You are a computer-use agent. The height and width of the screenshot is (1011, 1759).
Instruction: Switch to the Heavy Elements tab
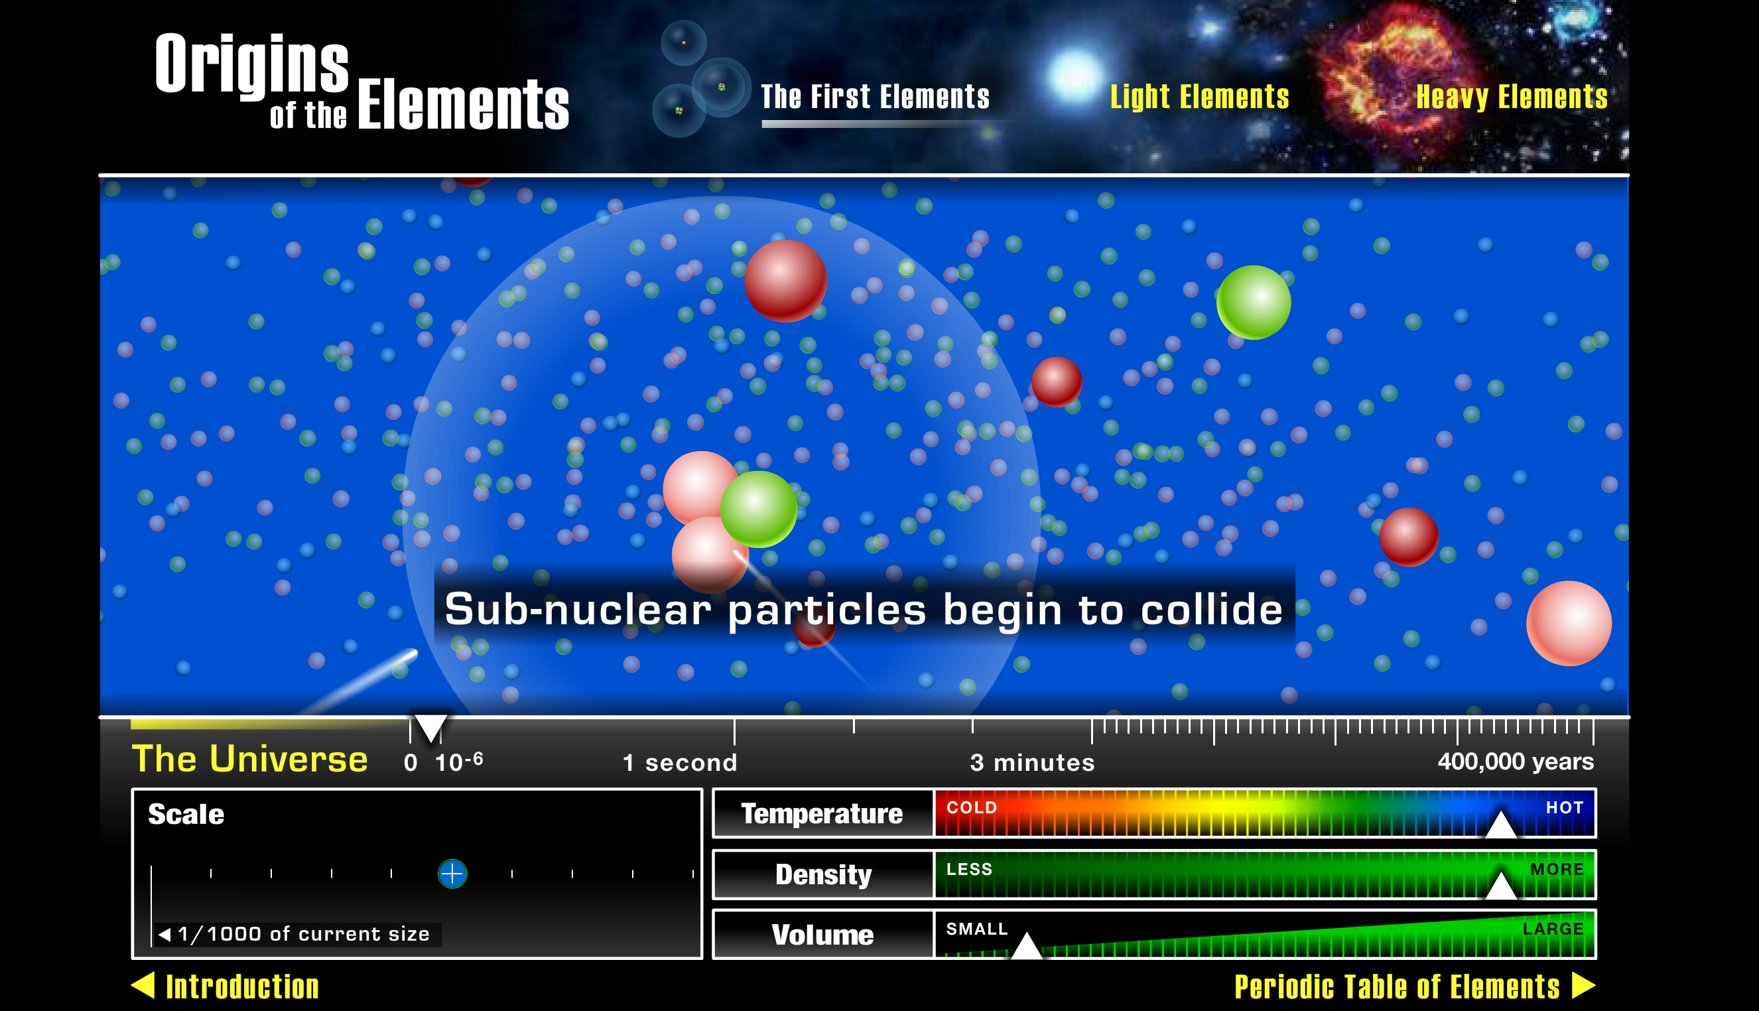1511,98
